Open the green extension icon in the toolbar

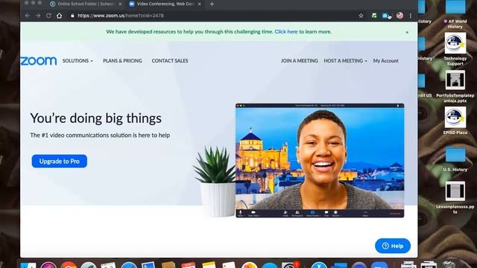tap(374, 16)
